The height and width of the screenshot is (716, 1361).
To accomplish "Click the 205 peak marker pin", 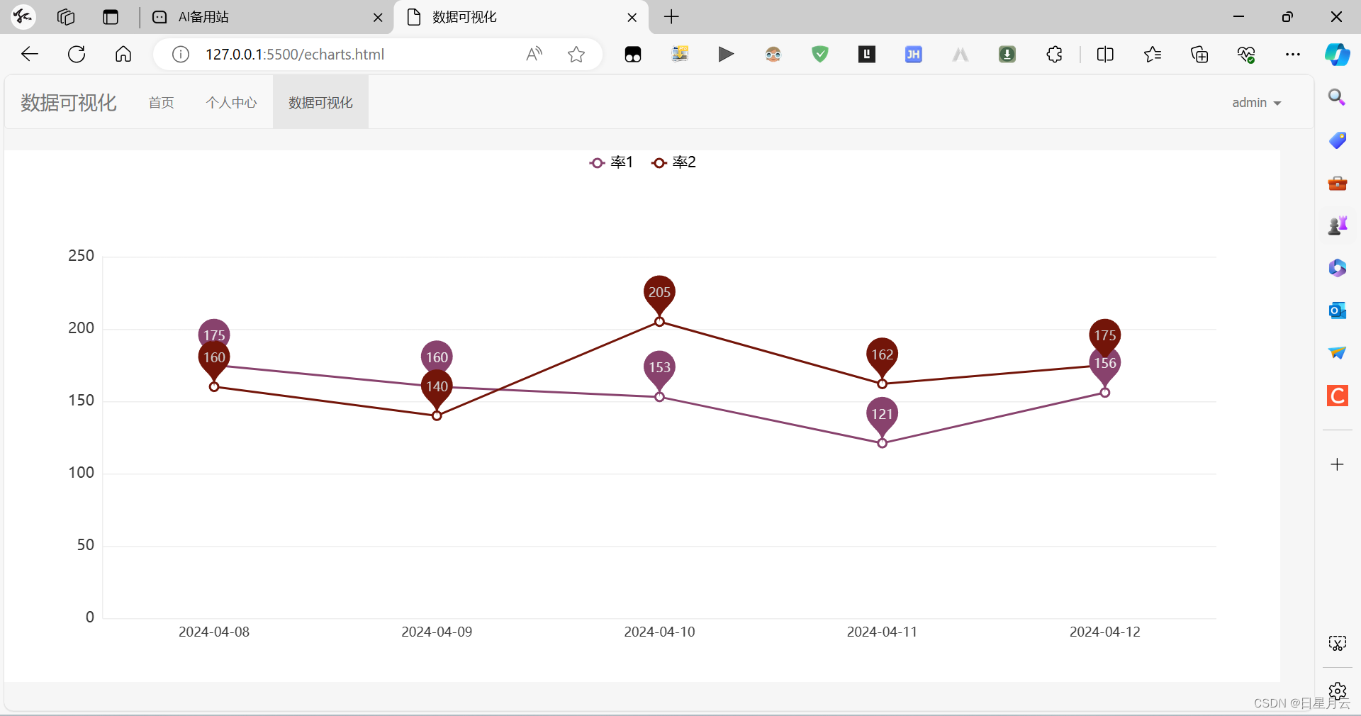I will [659, 294].
